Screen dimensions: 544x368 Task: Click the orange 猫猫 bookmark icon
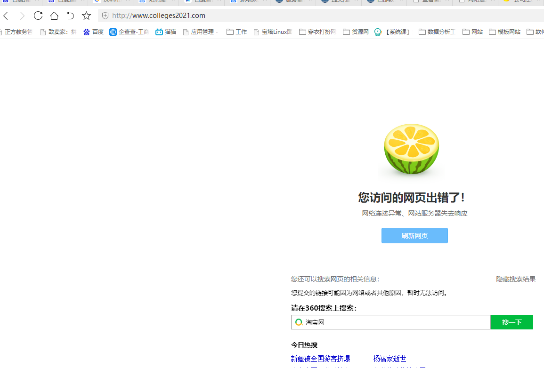(x=159, y=32)
